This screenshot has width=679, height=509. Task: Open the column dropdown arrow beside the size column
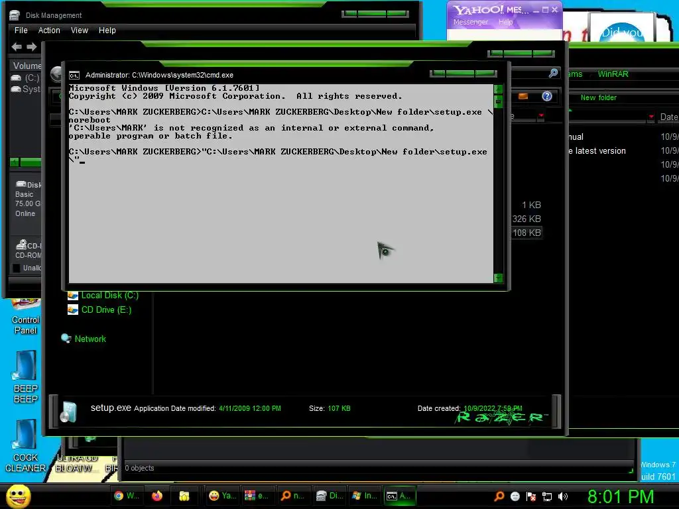tap(541, 116)
